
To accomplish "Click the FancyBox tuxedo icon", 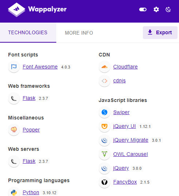I will 104,182.
